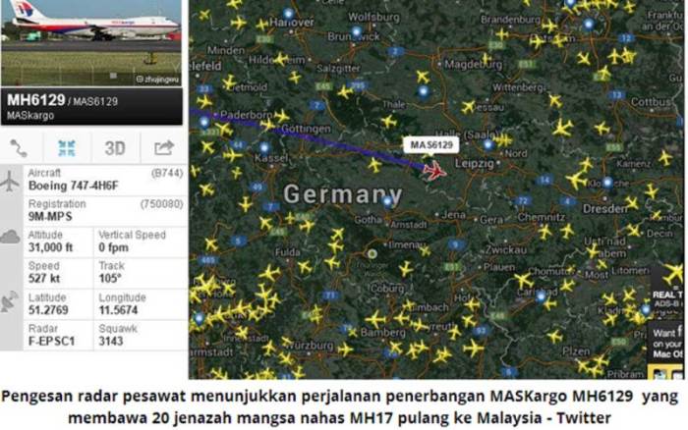Click the cloud icon beside Altitude row
This screenshot has width=688, height=430.
click(x=10, y=237)
